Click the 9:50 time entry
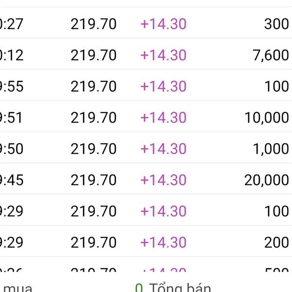The image size is (292, 292). pos(12,149)
